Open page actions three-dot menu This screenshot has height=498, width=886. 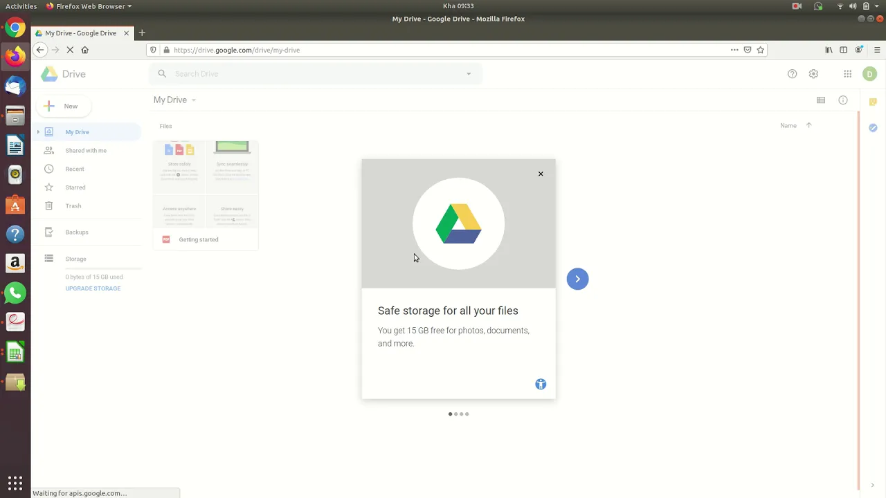click(x=734, y=50)
